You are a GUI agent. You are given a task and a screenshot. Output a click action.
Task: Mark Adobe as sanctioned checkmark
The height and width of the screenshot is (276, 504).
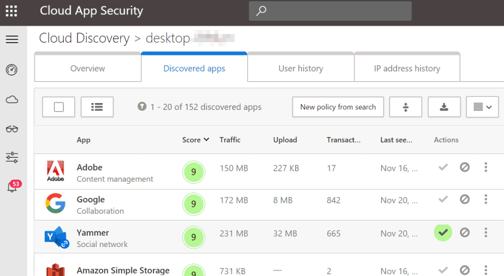click(443, 167)
